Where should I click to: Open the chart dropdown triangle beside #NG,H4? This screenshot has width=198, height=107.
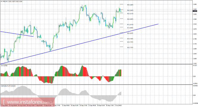(1, 1)
